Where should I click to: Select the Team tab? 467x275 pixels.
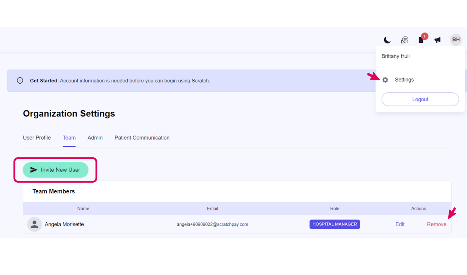pos(69,138)
